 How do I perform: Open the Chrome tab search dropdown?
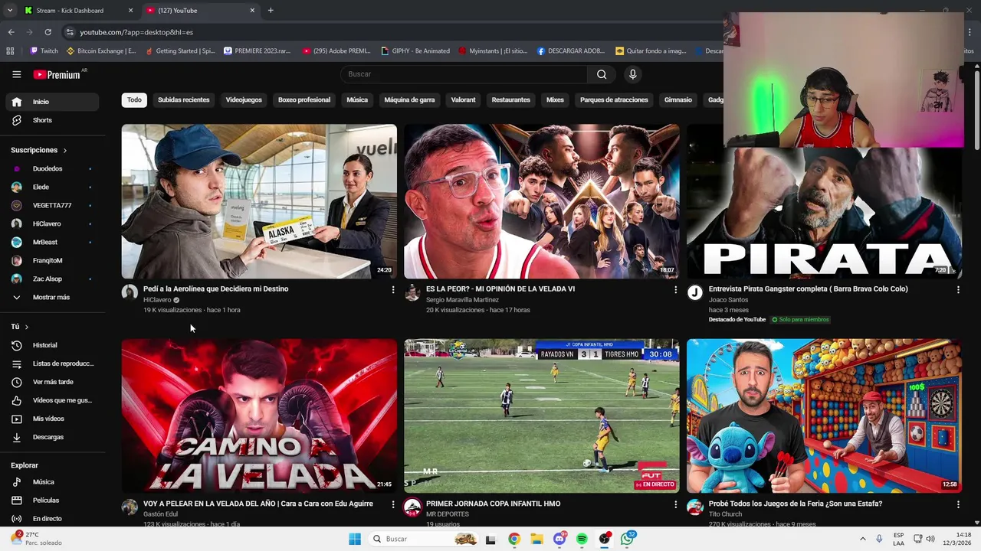[10, 11]
